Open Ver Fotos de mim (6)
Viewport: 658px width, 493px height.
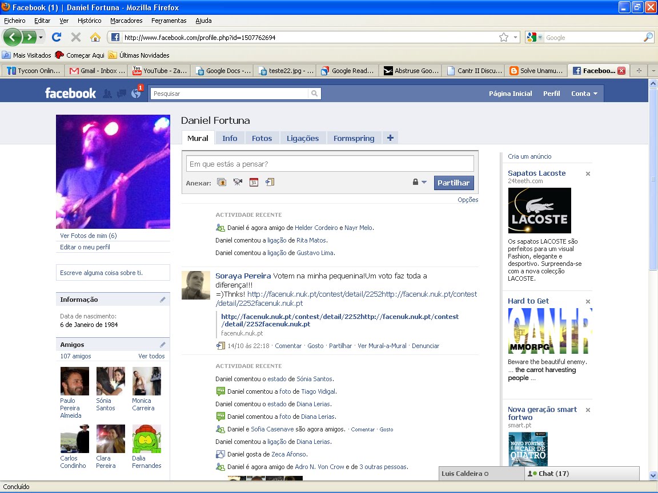89,236
